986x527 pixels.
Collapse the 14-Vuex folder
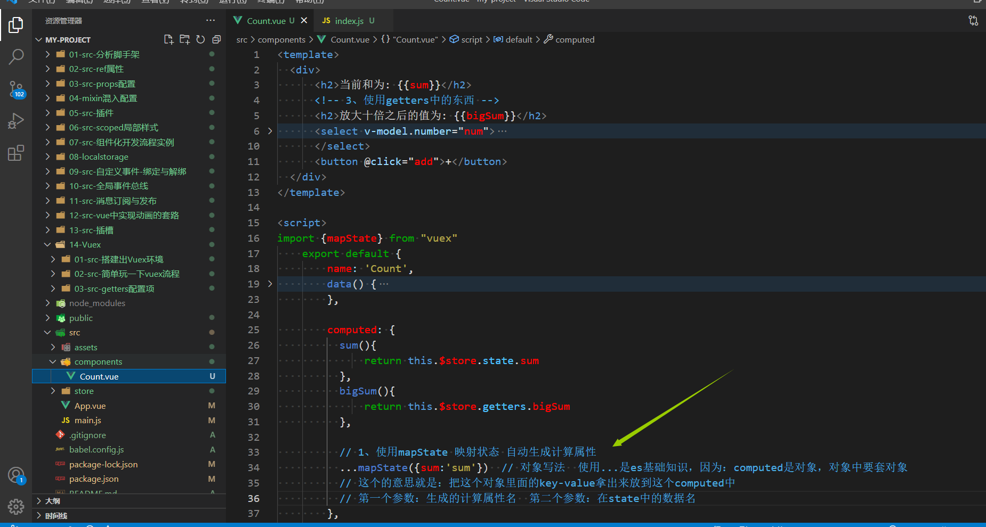(47, 245)
